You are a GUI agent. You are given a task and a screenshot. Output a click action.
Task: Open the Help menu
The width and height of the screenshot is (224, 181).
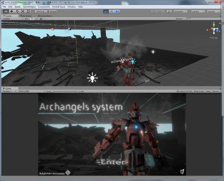pyautogui.click(x=80, y=7)
